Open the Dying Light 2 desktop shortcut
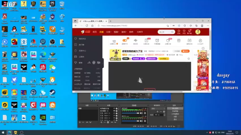The width and height of the screenshot is (241, 135). (5, 5)
